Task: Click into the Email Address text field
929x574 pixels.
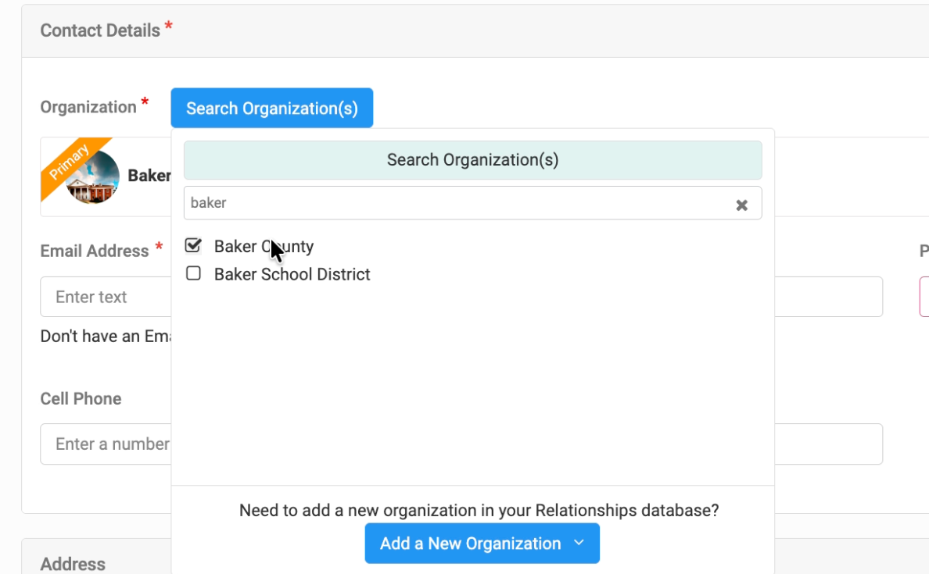Action: (x=105, y=297)
